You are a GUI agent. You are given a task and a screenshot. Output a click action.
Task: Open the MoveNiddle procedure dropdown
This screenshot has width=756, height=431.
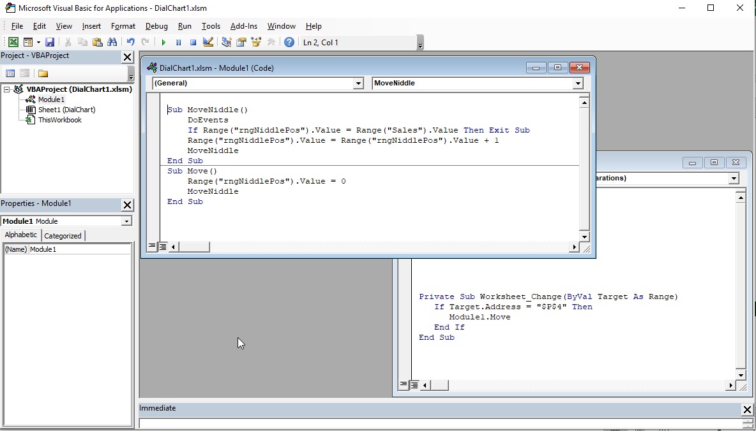(x=577, y=84)
